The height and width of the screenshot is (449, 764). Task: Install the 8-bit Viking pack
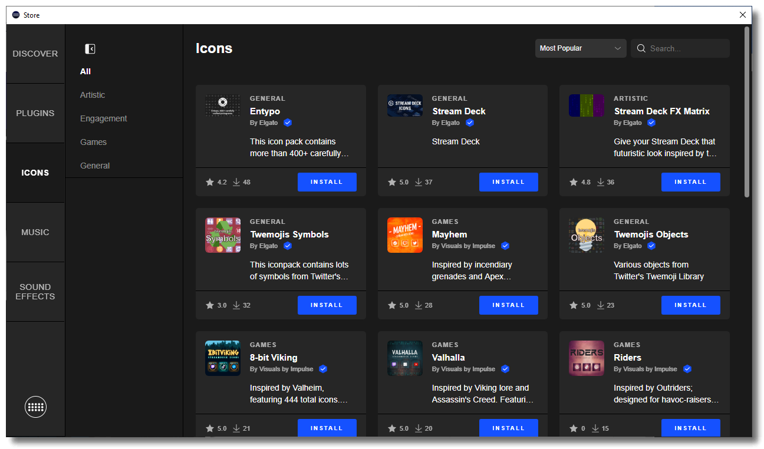[327, 428]
